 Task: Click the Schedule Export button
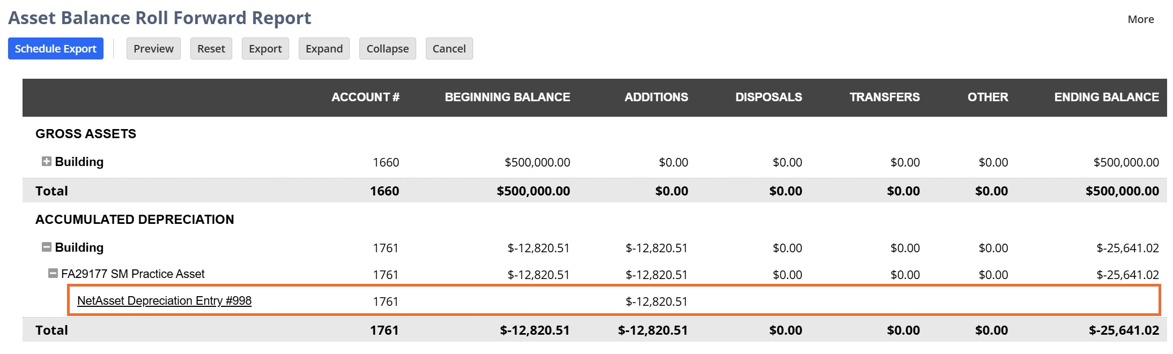56,49
